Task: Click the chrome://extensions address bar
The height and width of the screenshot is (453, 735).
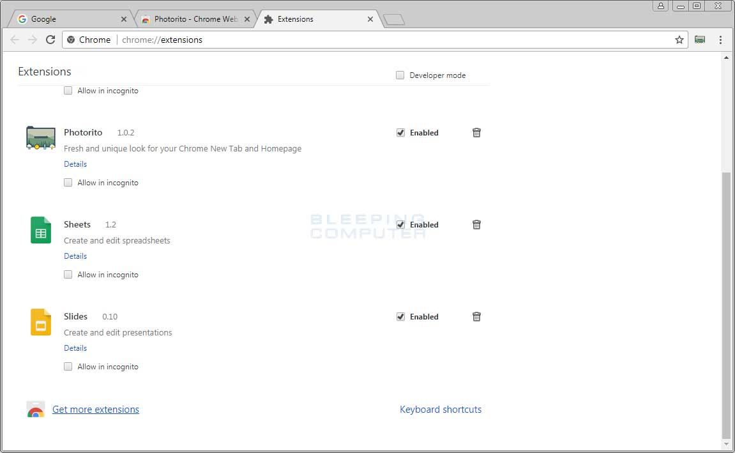Action: [375, 40]
